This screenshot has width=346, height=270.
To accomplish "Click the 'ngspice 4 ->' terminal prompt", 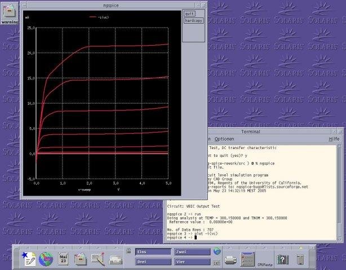I will (x=180, y=237).
